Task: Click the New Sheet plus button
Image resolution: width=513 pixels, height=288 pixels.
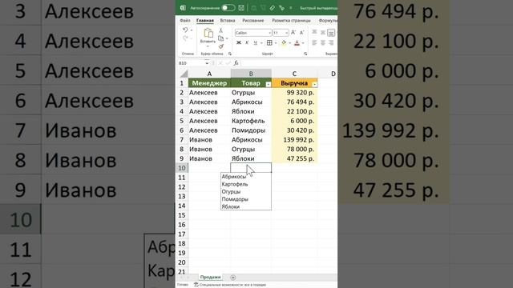Action: [x=233, y=278]
